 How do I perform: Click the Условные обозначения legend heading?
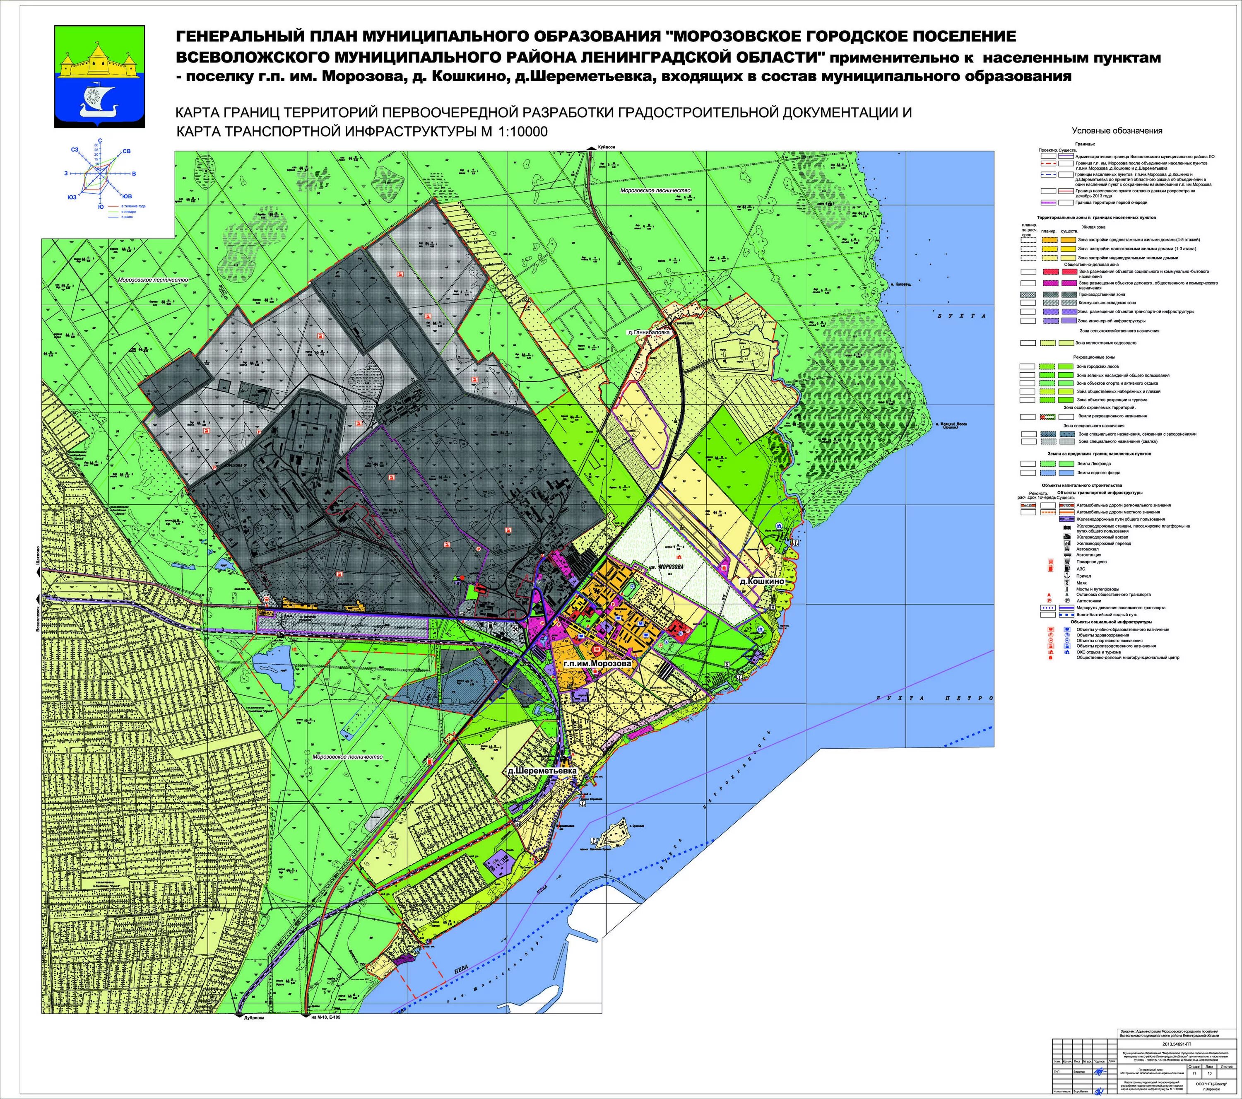coord(1117,131)
